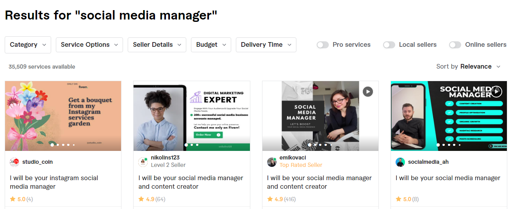Click the (64) review count
Screen dimensions: 519x209
[160, 199]
